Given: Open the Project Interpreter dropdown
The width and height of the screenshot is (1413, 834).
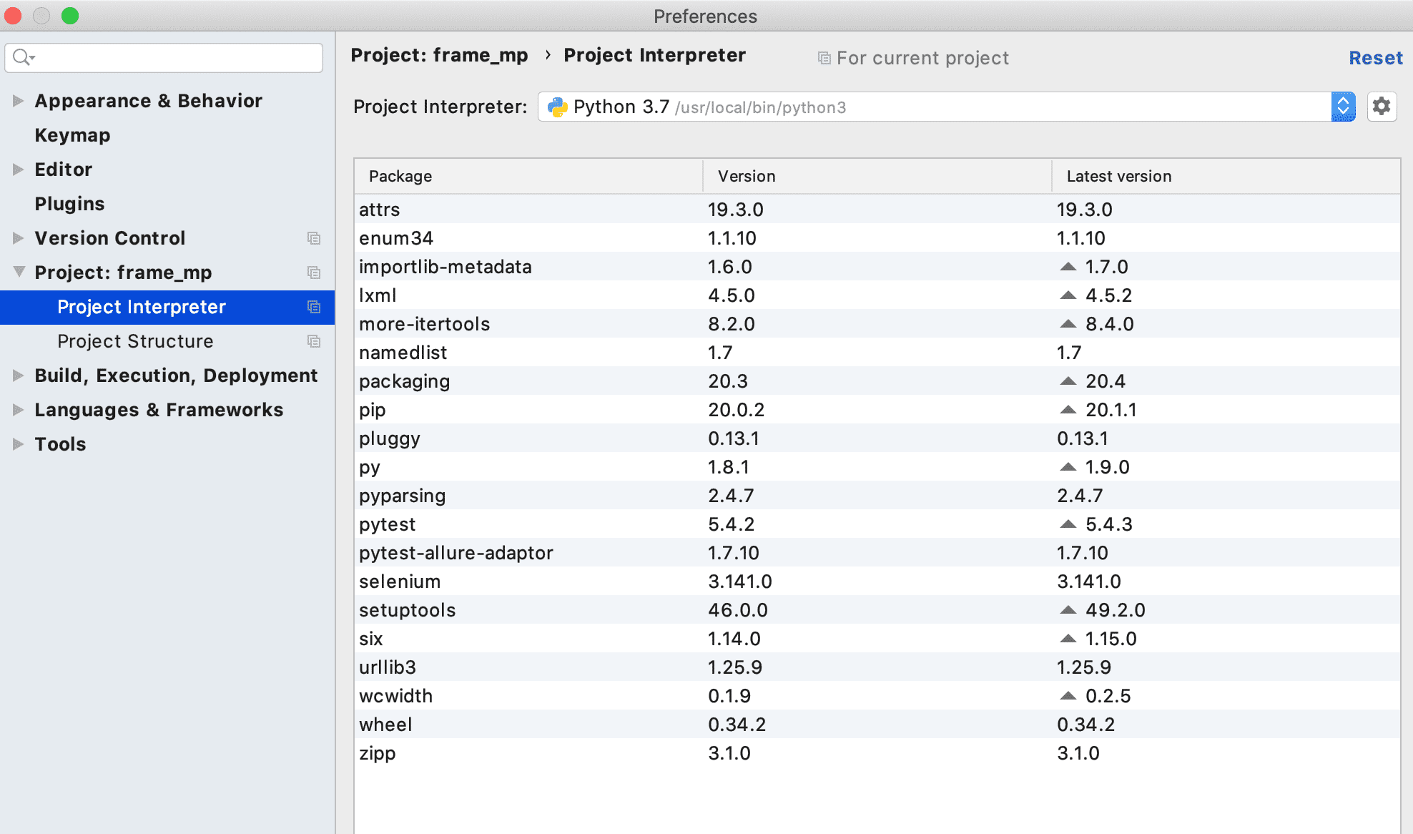Looking at the screenshot, I should 1342,107.
